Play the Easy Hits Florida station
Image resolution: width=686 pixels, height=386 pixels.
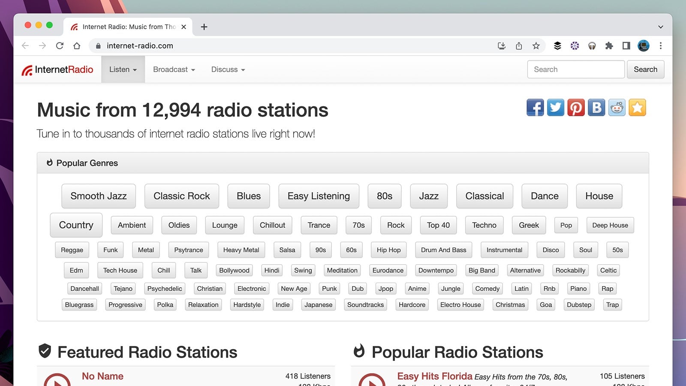(x=373, y=381)
